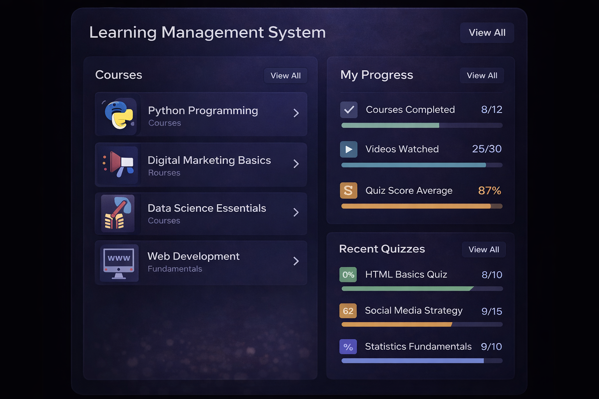
Task: Click the 62 badge next to Social Media Strategy
Action: point(348,311)
